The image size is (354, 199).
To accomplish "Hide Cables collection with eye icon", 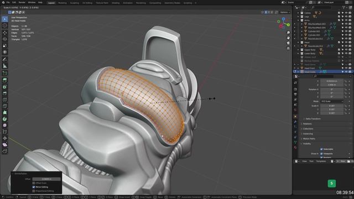I will 346,13.
